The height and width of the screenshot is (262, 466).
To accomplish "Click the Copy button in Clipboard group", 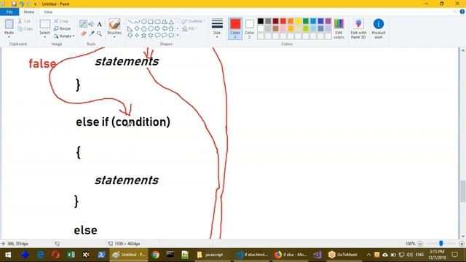I will pos(25,28).
